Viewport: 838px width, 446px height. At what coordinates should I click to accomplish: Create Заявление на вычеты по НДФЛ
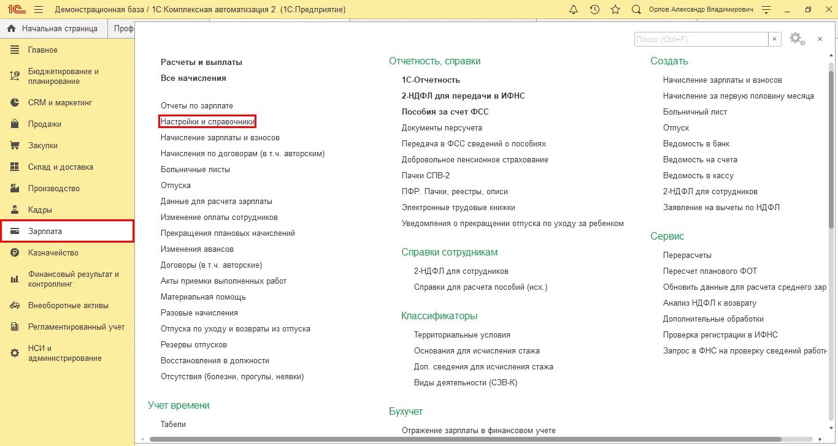pyautogui.click(x=721, y=208)
